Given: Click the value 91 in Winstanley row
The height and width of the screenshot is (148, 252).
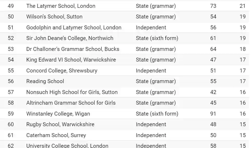Looking at the screenshot, I should [x=213, y=114].
